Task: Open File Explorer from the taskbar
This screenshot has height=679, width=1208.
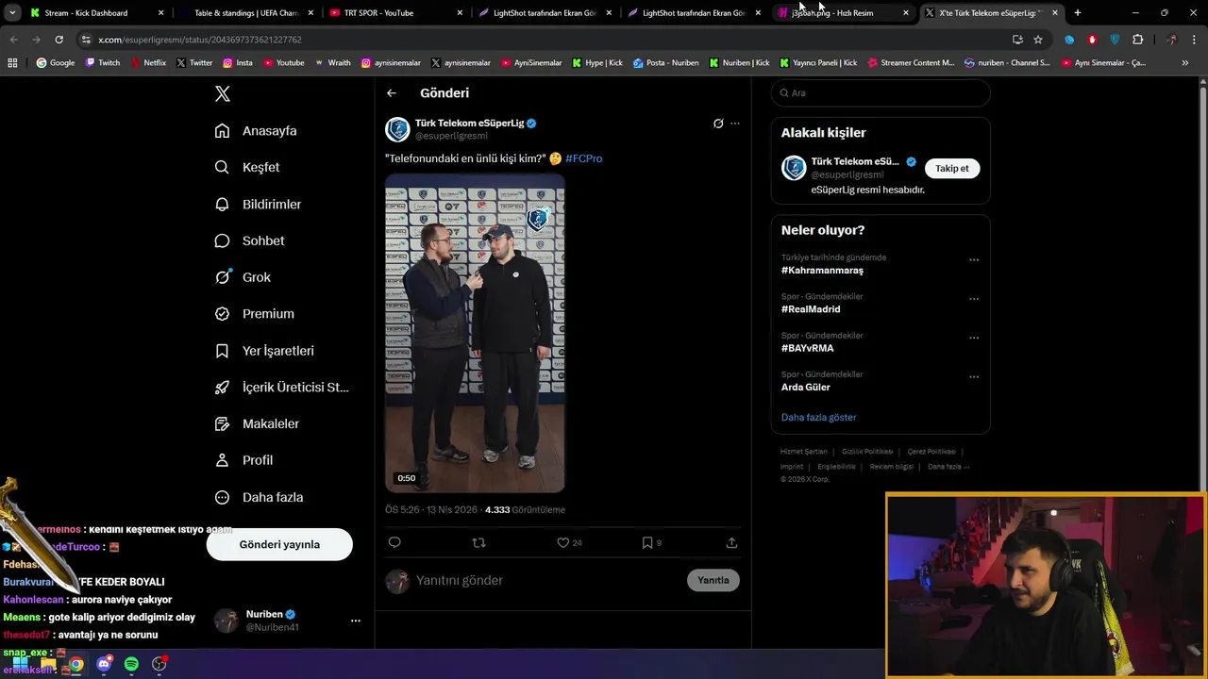Action: (x=47, y=664)
